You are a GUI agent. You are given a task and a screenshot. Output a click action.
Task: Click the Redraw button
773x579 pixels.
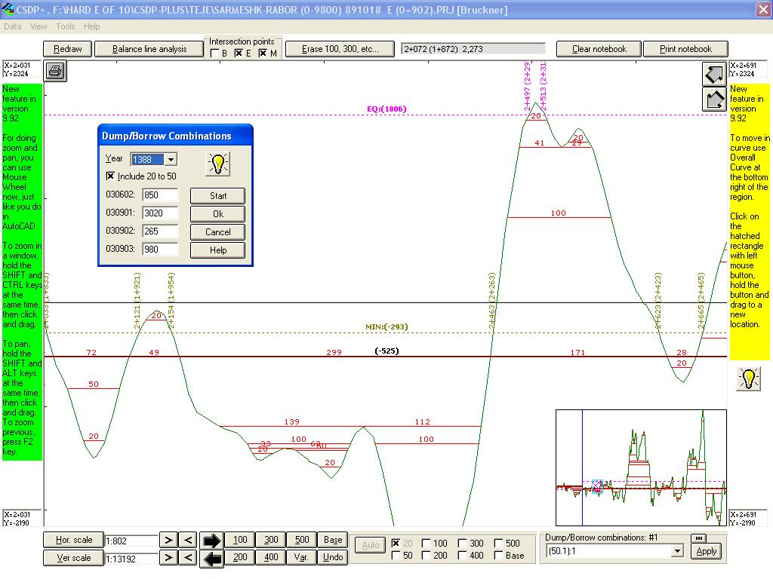67,49
